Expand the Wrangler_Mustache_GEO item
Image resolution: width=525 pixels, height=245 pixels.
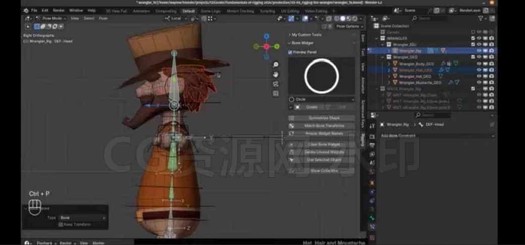coord(389,82)
